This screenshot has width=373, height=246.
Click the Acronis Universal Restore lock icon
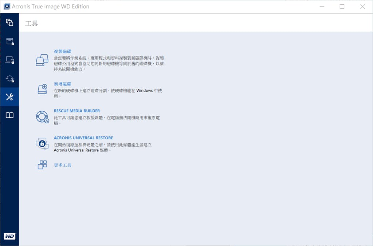click(x=42, y=143)
